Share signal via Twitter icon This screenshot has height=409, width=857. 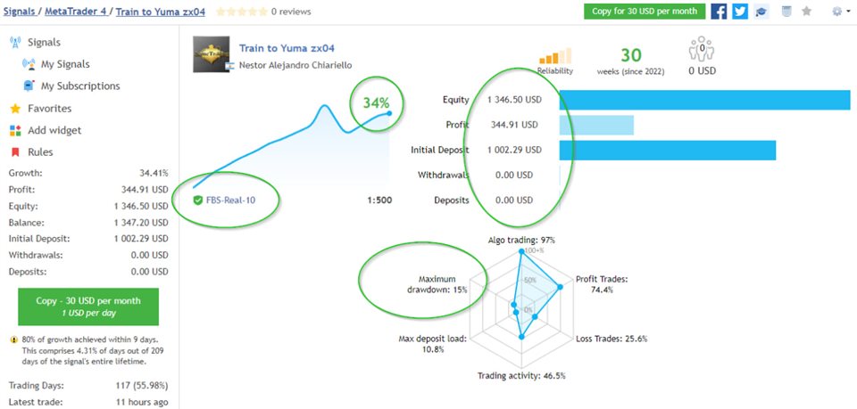pos(740,12)
